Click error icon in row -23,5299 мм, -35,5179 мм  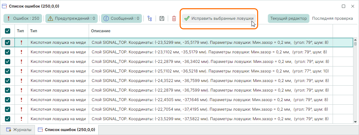(x=21, y=42)
